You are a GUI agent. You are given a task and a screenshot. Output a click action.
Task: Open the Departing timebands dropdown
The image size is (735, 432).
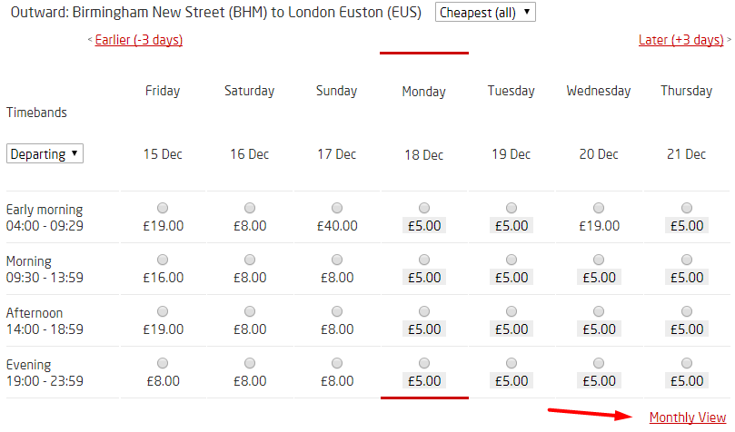click(x=45, y=153)
